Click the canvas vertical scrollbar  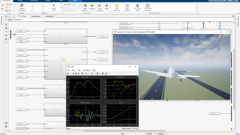pos(234,79)
